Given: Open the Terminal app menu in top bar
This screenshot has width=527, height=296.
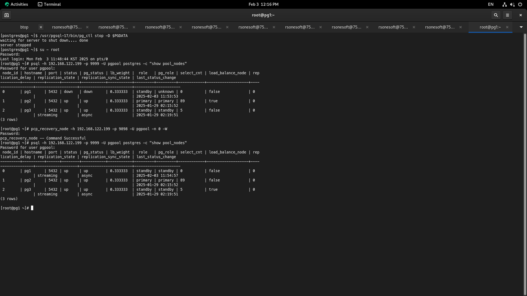Looking at the screenshot, I should 49,4.
